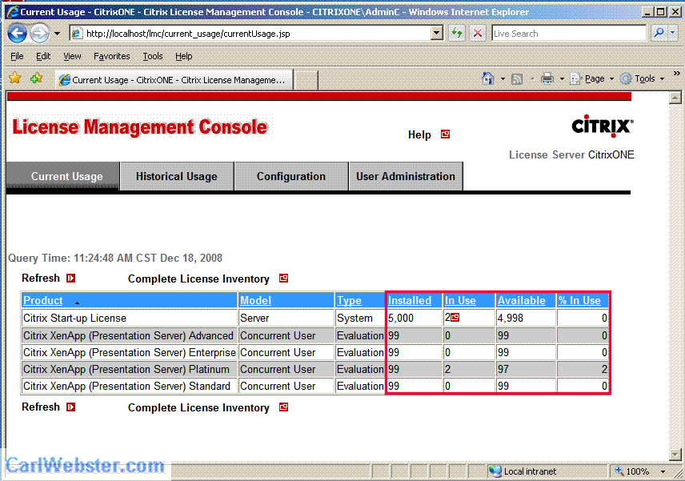
Task: Click the Start-up License in-use details icon
Action: 455,318
